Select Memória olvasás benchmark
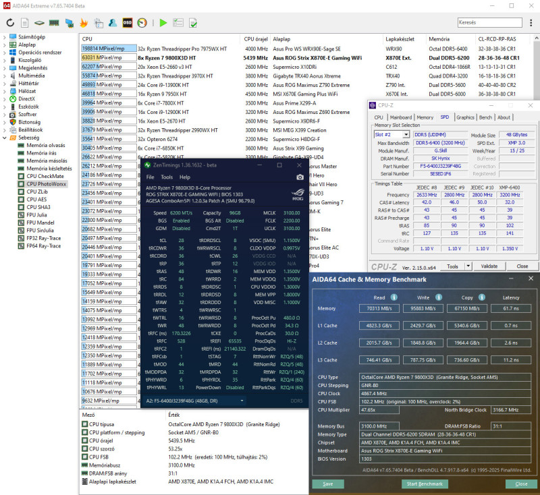Viewport: 540px width, 495px height. click(46, 145)
